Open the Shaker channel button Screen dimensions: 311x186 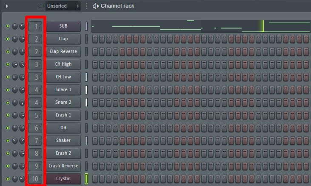click(x=63, y=140)
